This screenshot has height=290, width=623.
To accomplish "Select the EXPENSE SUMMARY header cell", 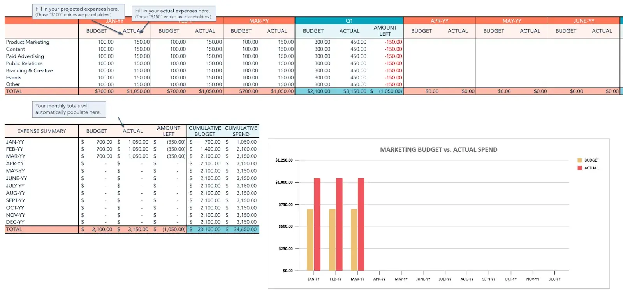I will 42,131.
